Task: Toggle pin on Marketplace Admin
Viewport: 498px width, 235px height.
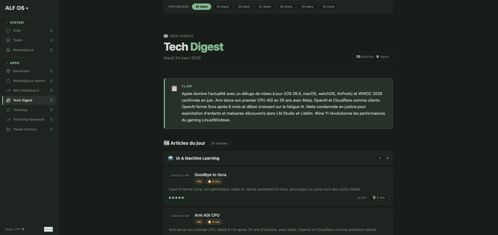Action: [x=51, y=81]
